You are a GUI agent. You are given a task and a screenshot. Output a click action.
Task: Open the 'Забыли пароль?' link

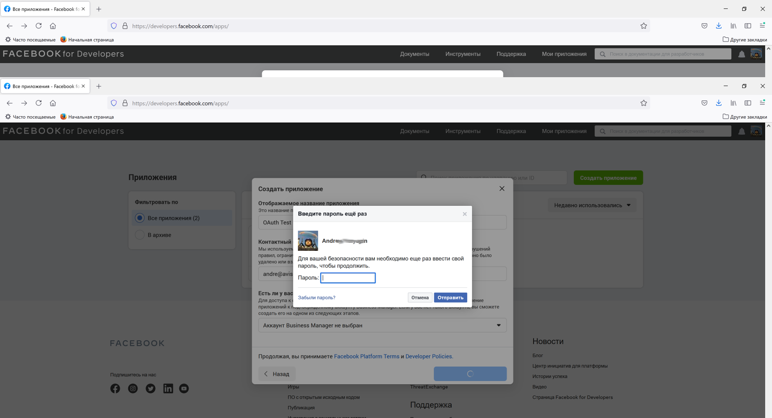click(x=317, y=298)
